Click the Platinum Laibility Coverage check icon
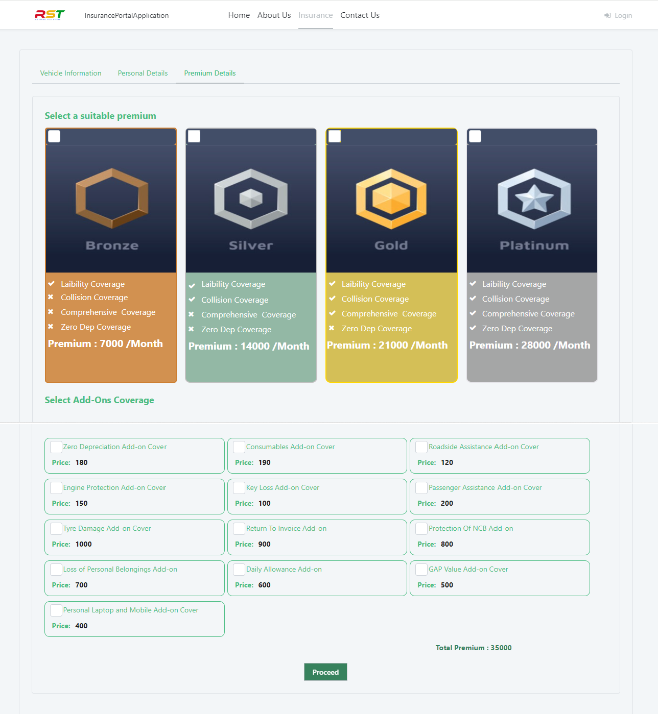 pos(473,284)
